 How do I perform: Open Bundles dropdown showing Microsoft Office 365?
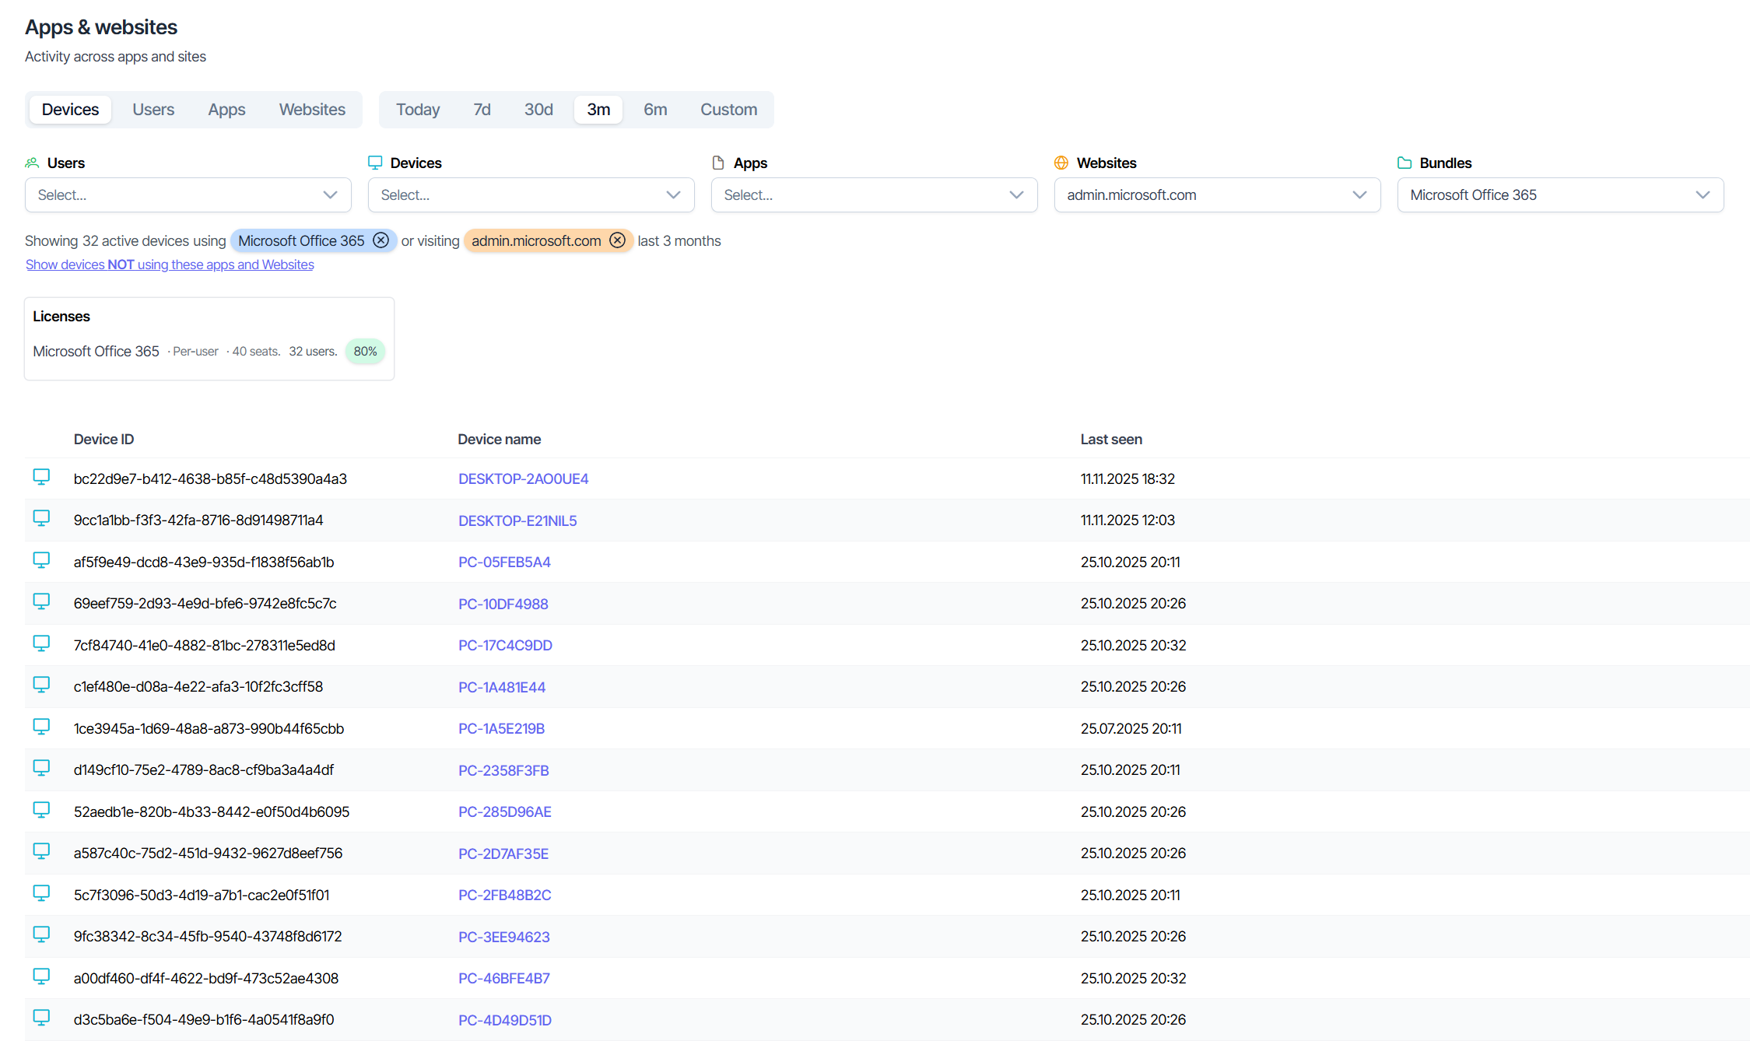(x=1561, y=195)
